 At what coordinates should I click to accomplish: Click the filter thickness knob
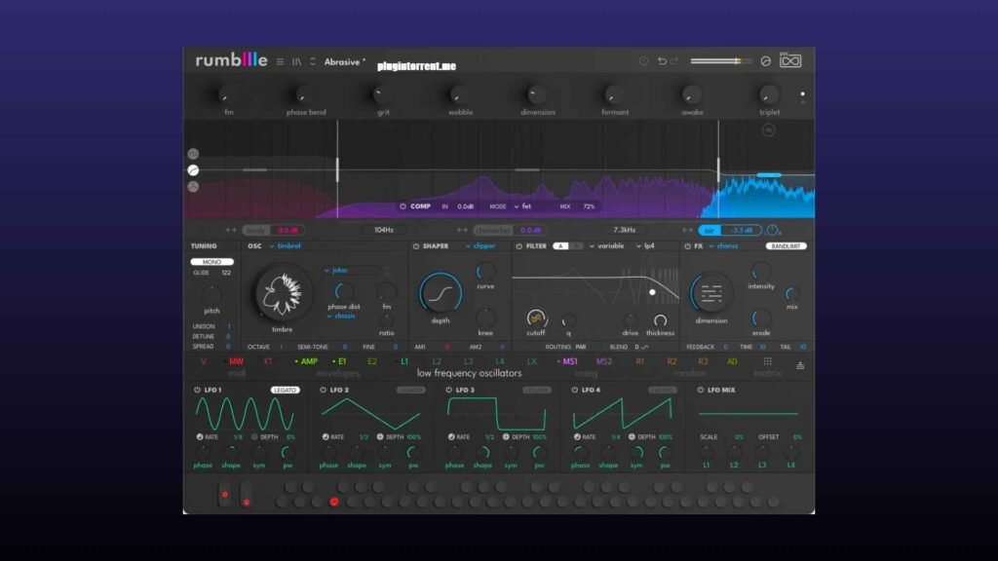point(660,319)
